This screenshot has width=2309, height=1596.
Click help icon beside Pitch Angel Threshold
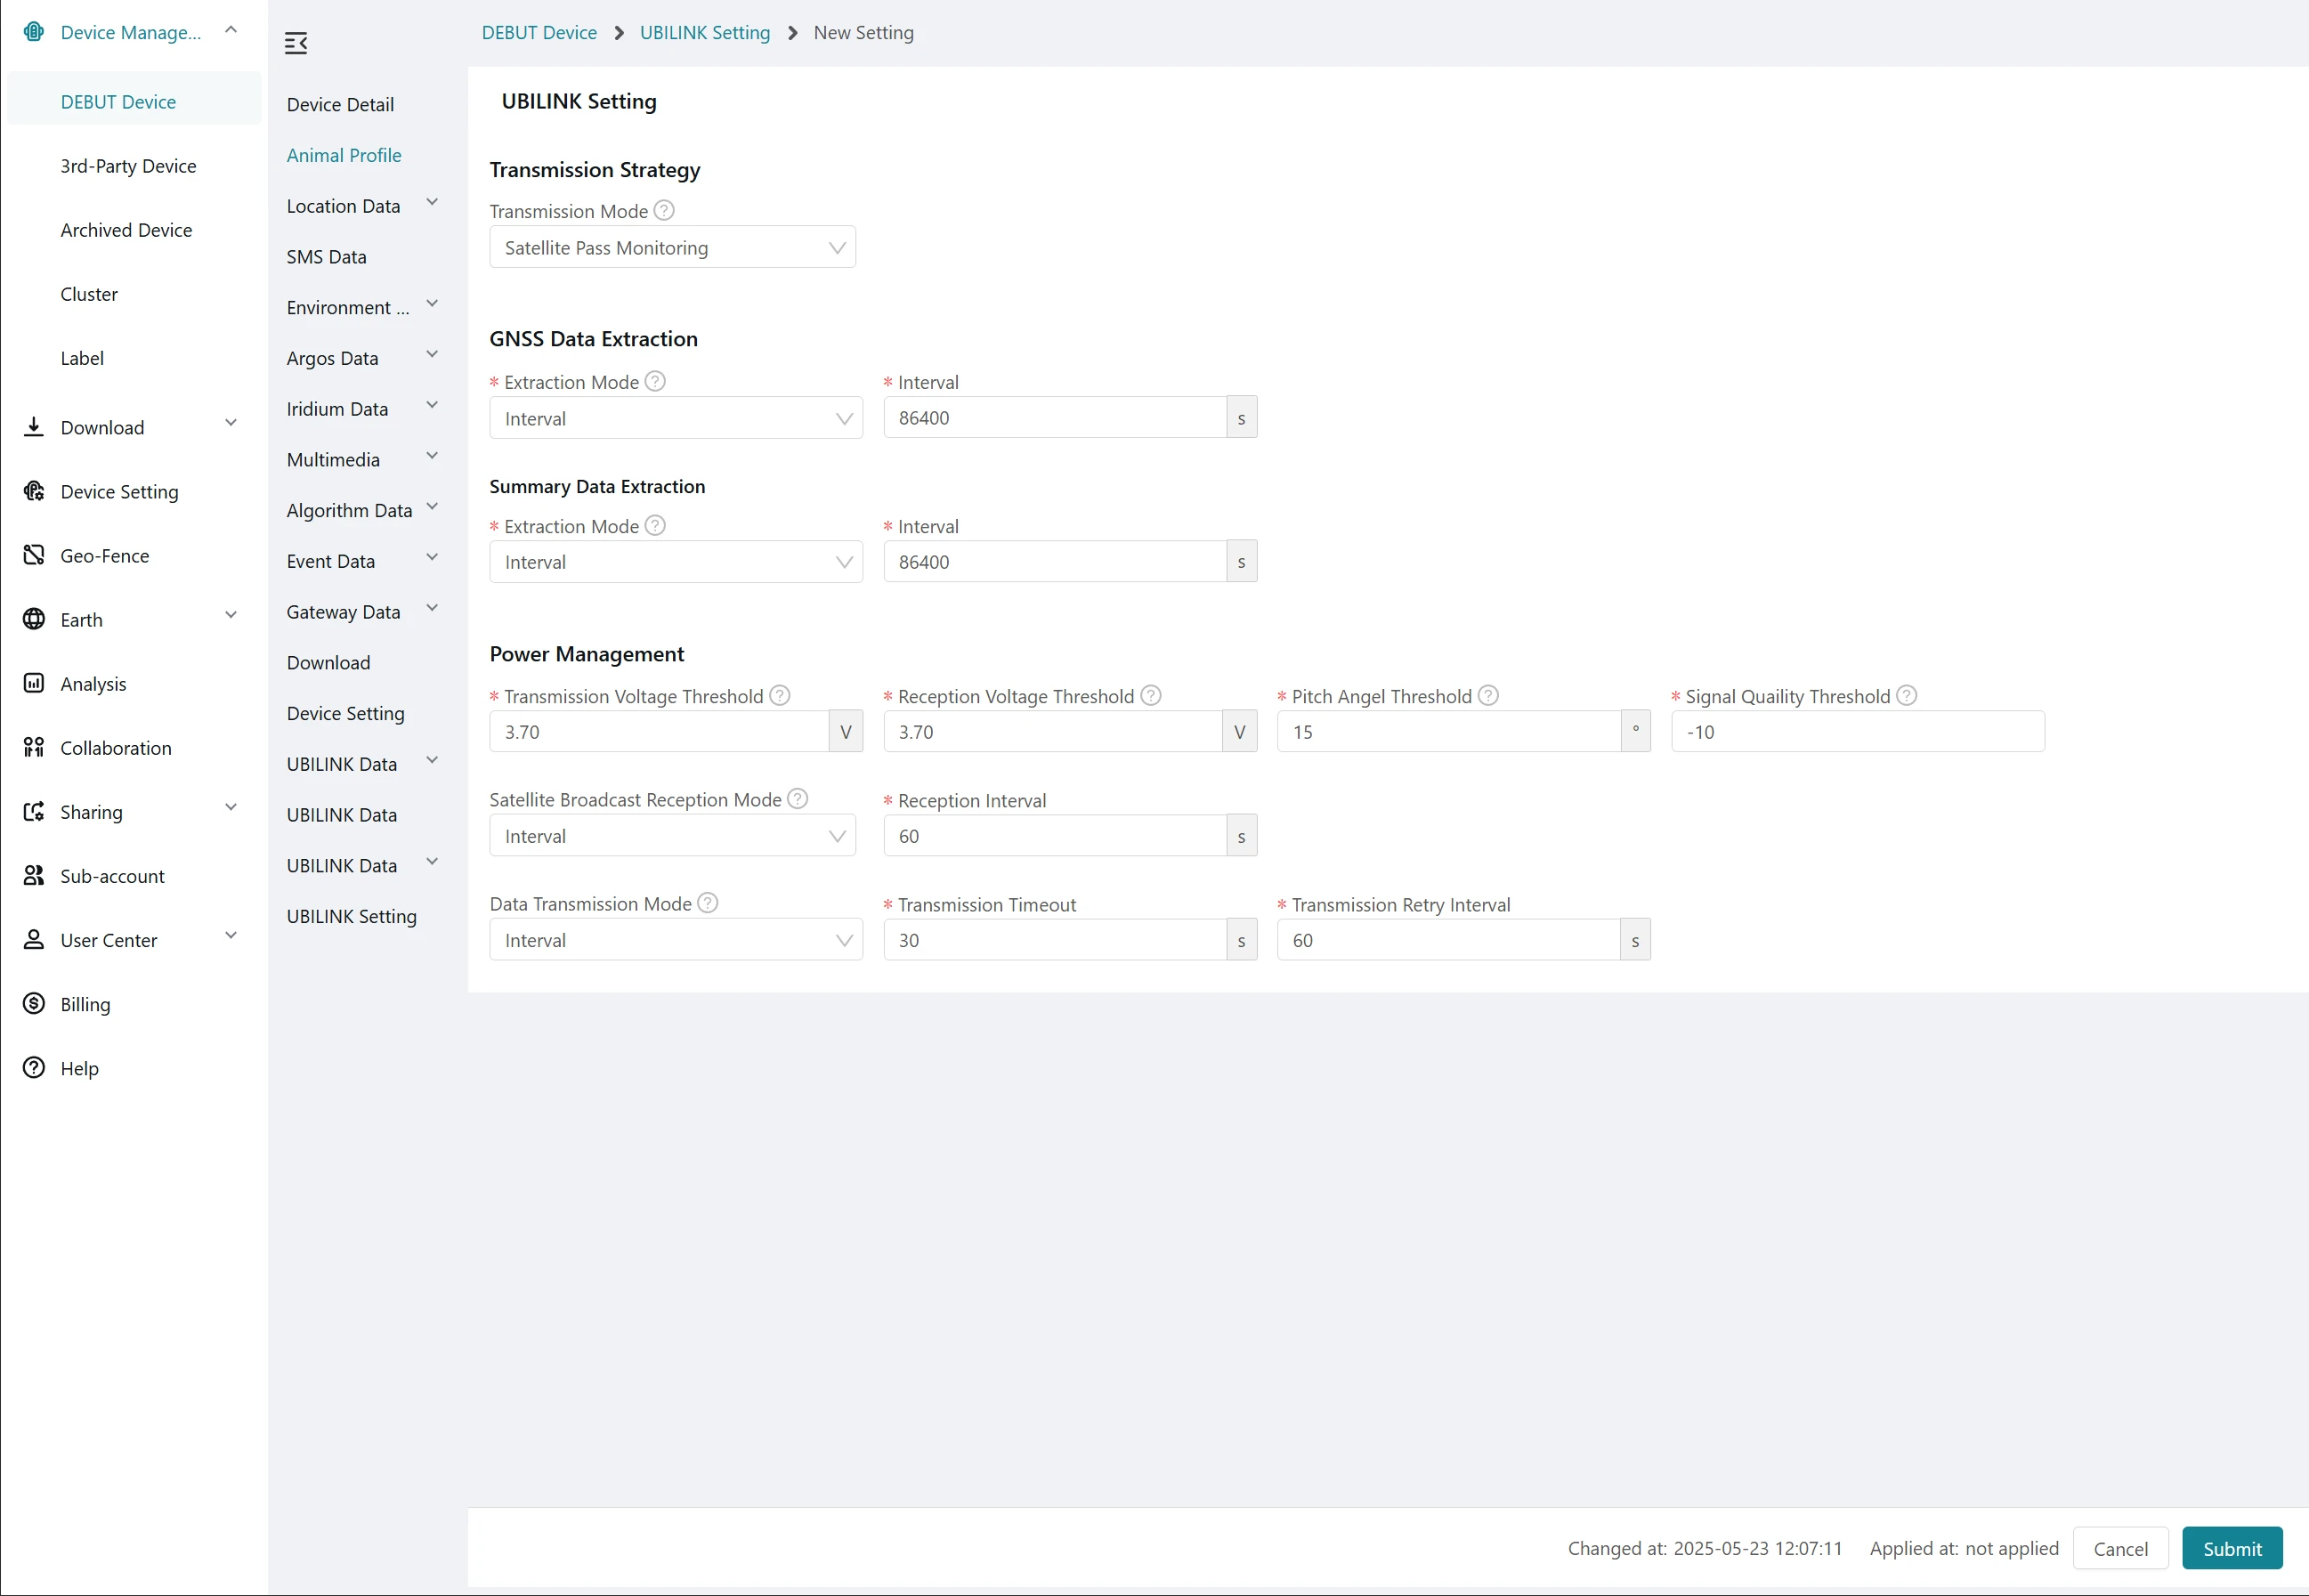1488,696
